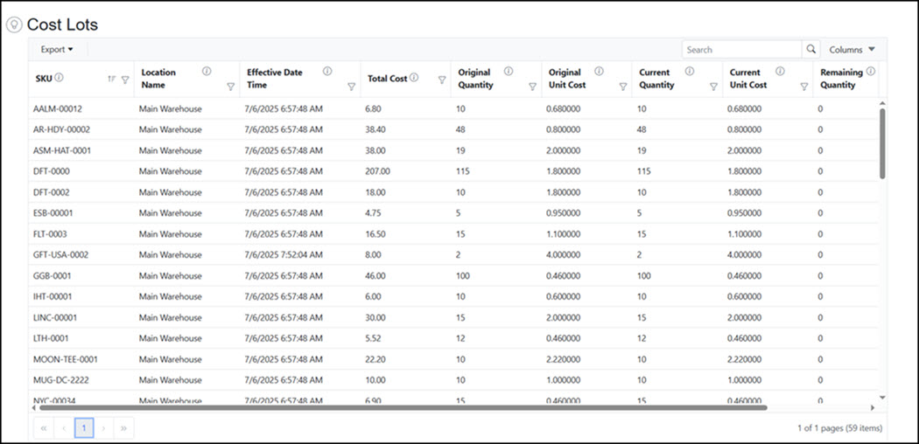This screenshot has width=919, height=444.
Task: Open the Original Quantity filter icon
Action: tap(532, 87)
